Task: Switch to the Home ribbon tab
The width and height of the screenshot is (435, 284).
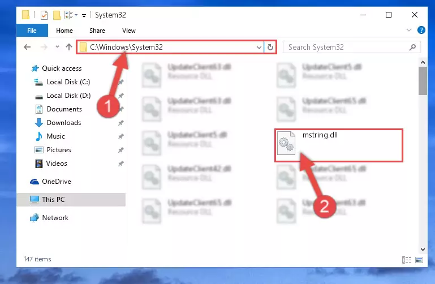Action: (x=64, y=31)
